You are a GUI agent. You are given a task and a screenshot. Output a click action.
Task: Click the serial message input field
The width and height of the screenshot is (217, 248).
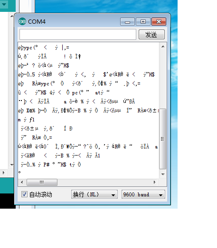(78, 34)
